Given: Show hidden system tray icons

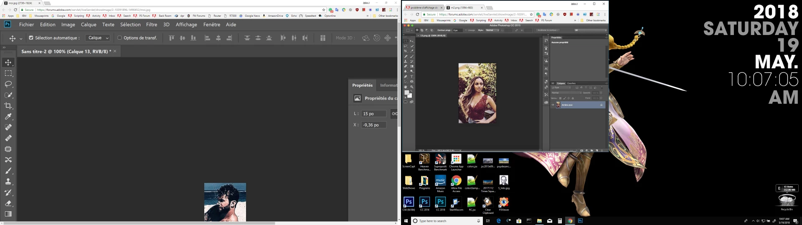Looking at the screenshot, I should [x=753, y=221].
